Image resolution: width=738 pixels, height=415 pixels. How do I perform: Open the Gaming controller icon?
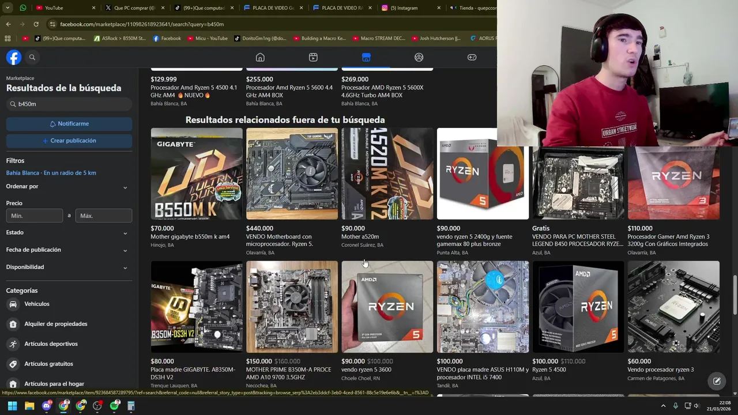pyautogui.click(x=472, y=57)
